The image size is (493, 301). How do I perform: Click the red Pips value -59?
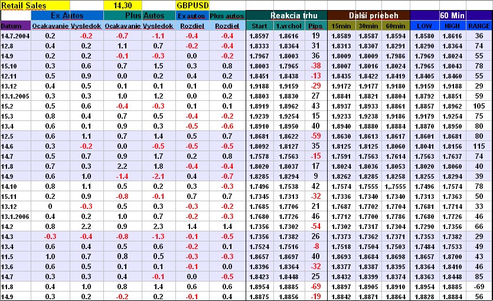(316, 136)
